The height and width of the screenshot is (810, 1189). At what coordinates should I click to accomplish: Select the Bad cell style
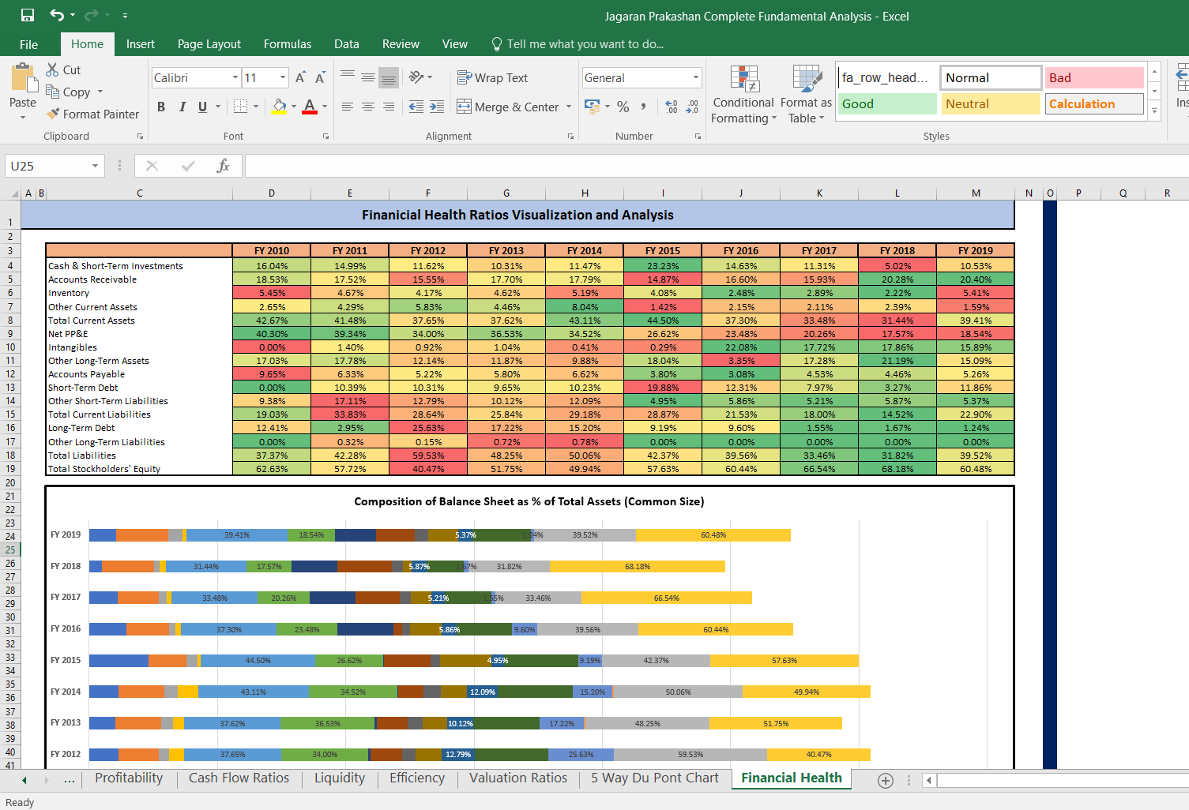tap(1094, 77)
